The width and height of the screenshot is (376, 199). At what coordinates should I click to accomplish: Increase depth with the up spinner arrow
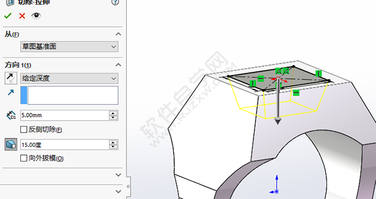point(113,113)
